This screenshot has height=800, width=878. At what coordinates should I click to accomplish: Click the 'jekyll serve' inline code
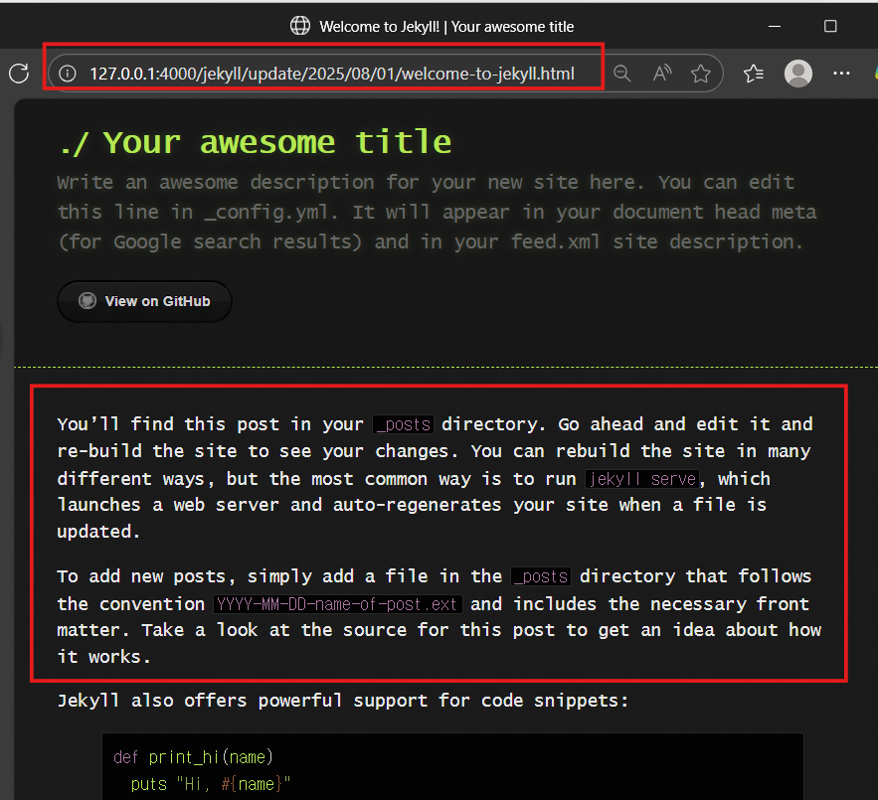[642, 479]
